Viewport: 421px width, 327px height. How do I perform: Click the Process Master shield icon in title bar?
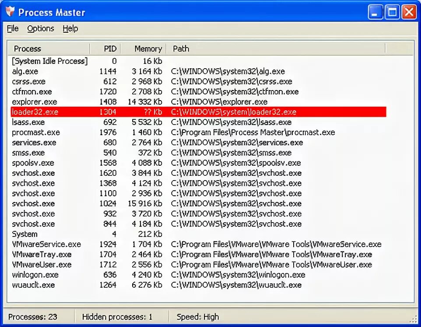point(10,12)
